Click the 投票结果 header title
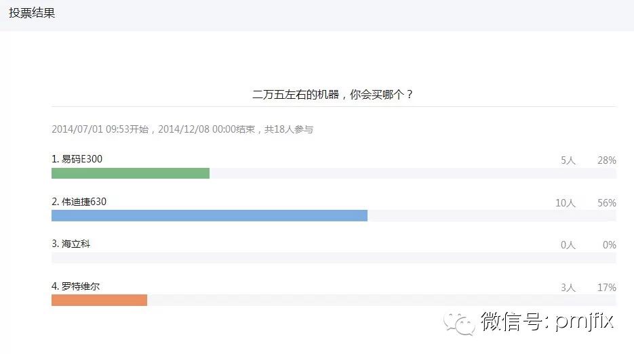 32,13
